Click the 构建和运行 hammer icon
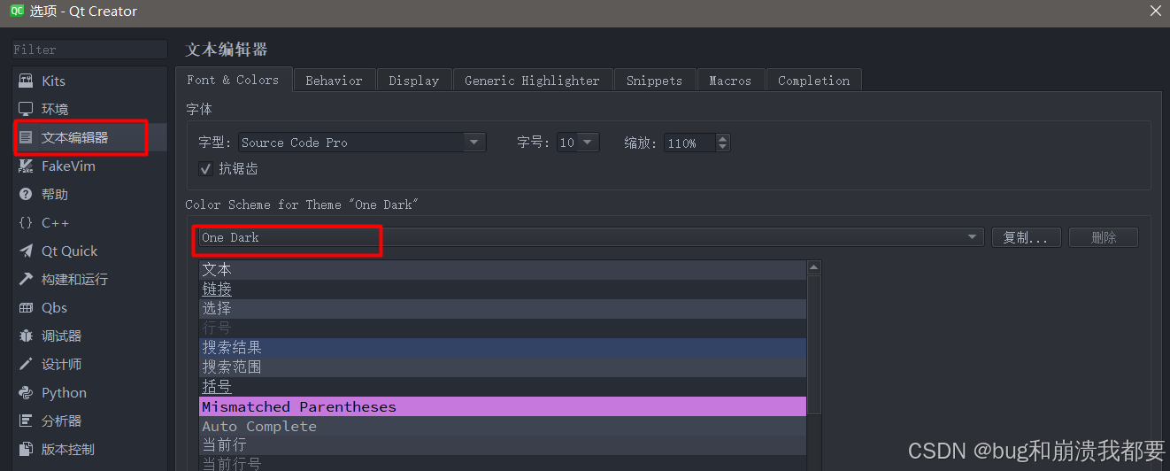This screenshot has width=1170, height=471. point(26,279)
